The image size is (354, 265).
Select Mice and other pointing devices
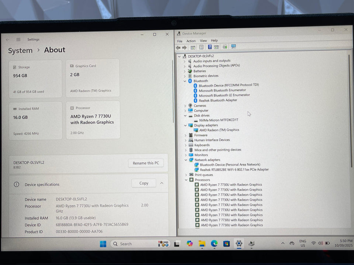point(218,150)
